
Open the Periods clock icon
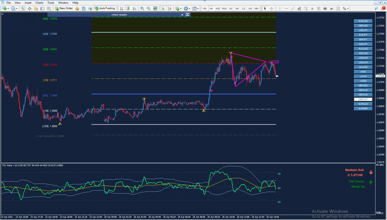coord(186,9)
